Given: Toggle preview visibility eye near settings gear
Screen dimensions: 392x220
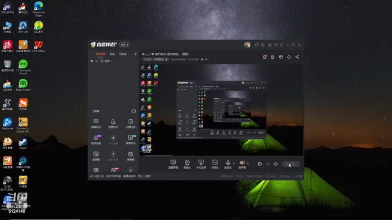Looking at the screenshot, I should 268,164.
